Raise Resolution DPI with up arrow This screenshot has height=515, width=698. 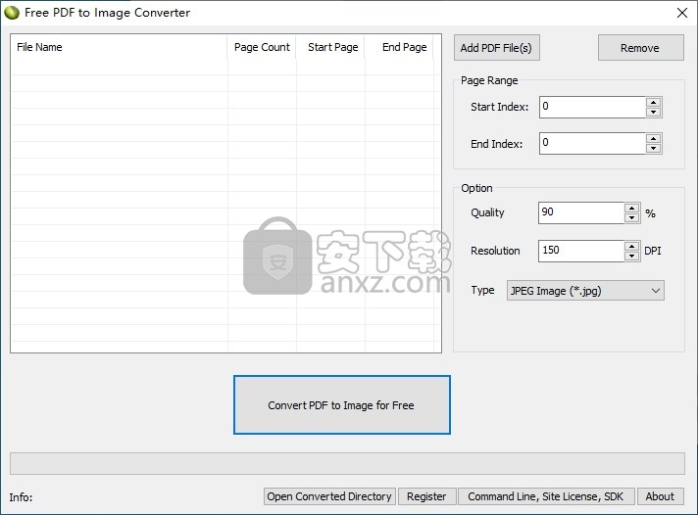click(632, 246)
